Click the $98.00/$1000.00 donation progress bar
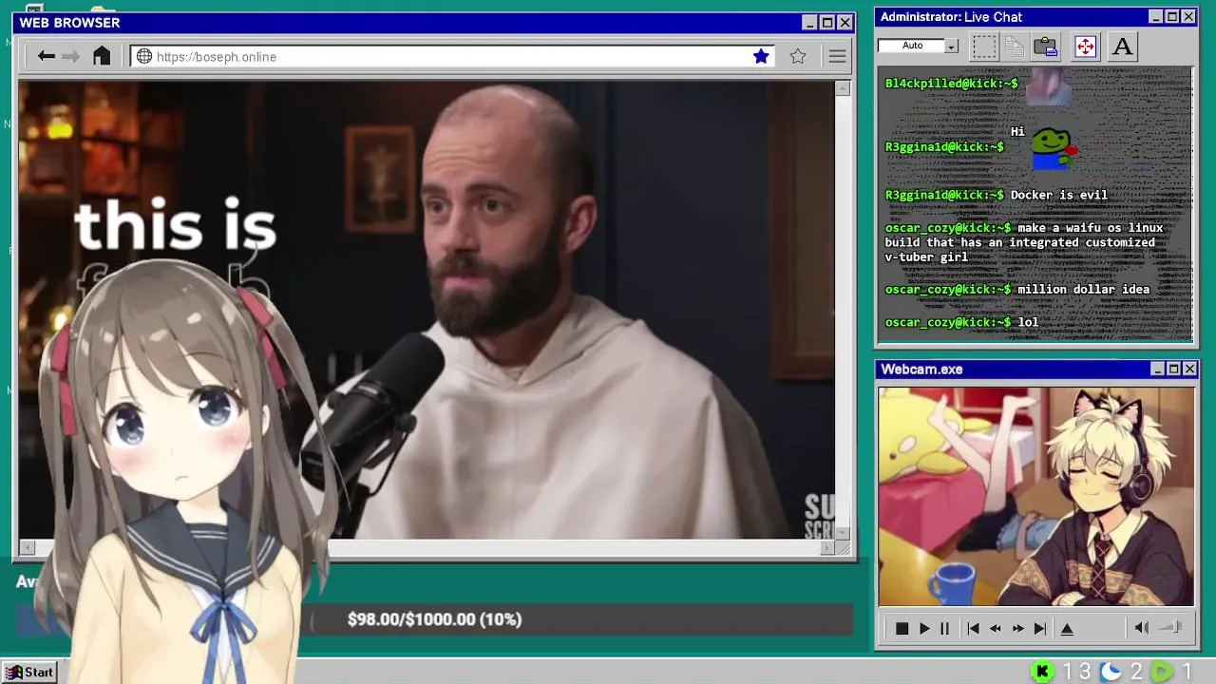 (435, 619)
